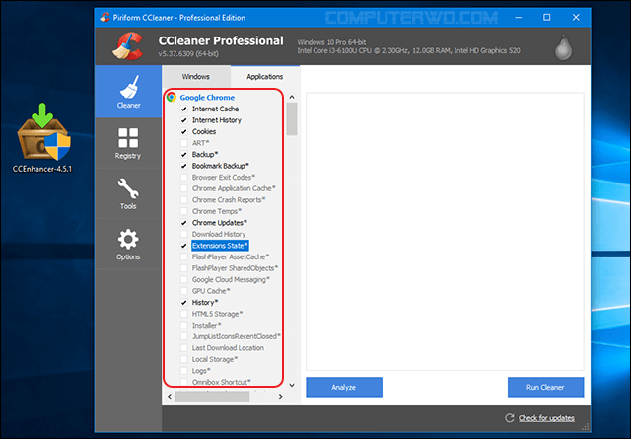Click the list's scroll up arrow
631x439 pixels.
click(292, 97)
